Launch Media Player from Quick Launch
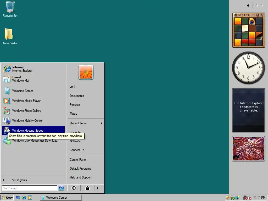Screen dimensions: 268x201 [x=30, y=198]
